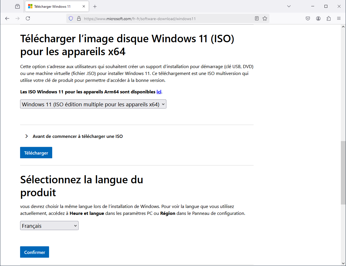List all tabs with chevron icon

[x=289, y=6]
